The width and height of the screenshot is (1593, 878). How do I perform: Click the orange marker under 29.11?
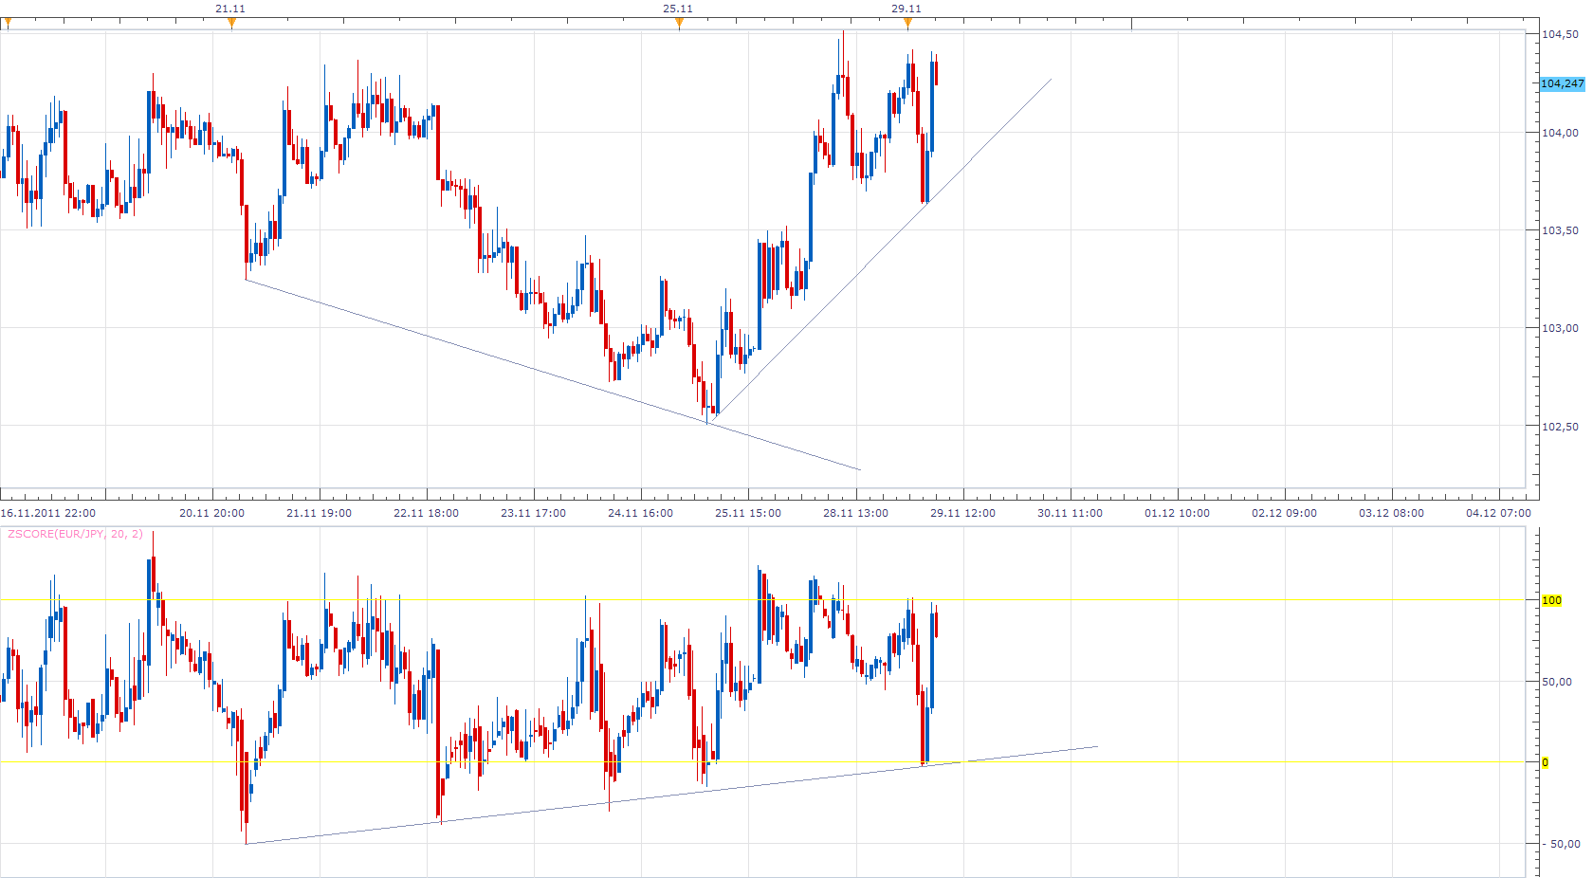coord(907,24)
